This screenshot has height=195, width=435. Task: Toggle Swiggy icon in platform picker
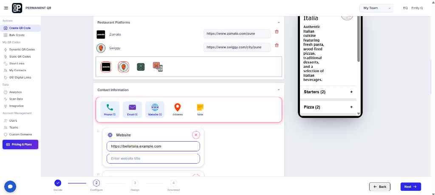tap(124, 67)
